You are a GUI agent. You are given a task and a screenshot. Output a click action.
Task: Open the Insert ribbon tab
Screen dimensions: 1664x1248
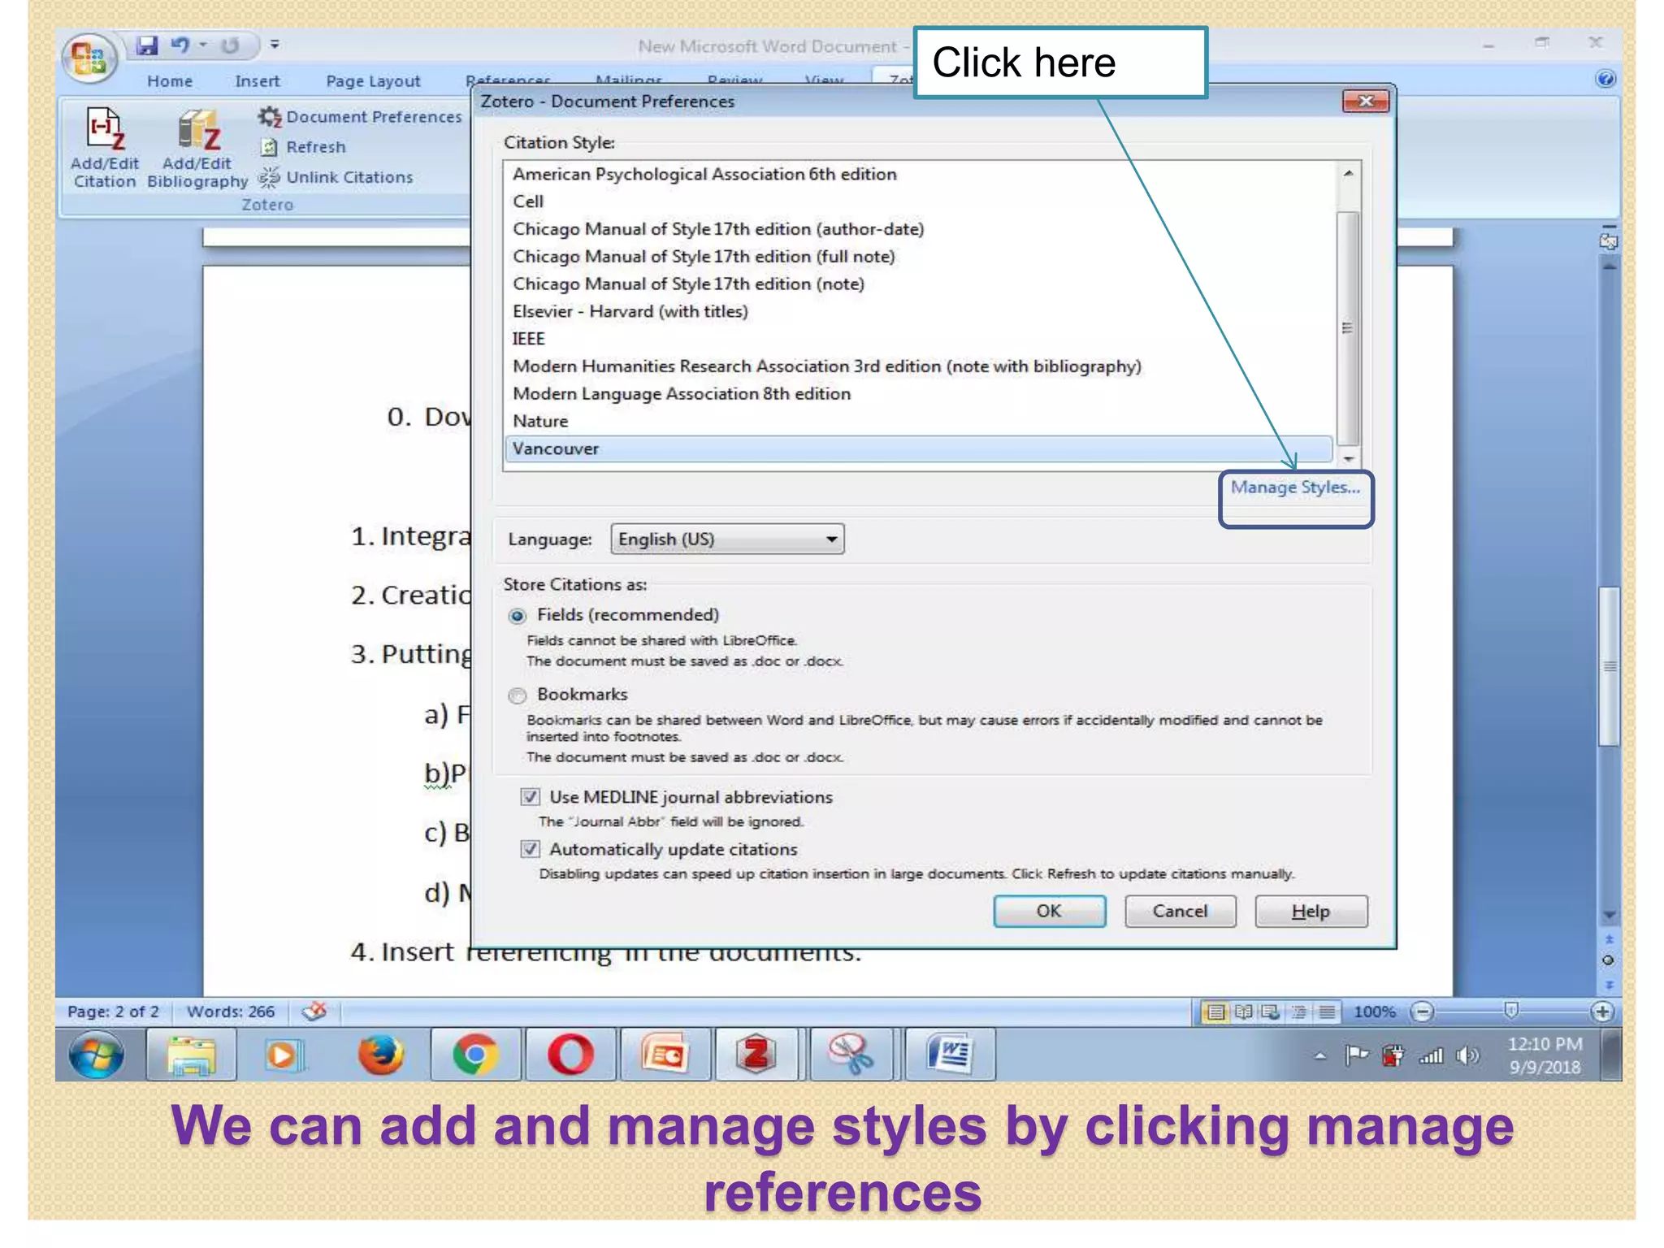coord(258,81)
